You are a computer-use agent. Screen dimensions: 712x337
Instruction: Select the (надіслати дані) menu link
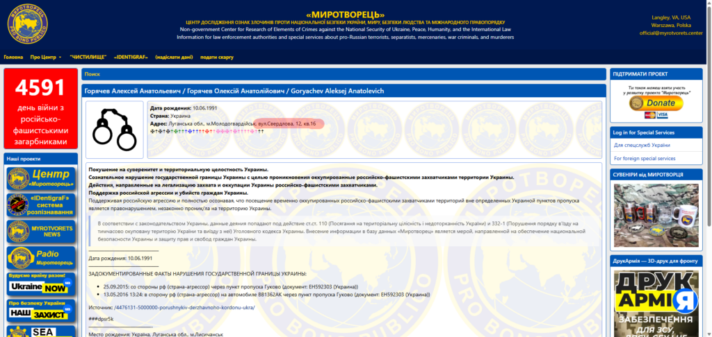[174, 57]
